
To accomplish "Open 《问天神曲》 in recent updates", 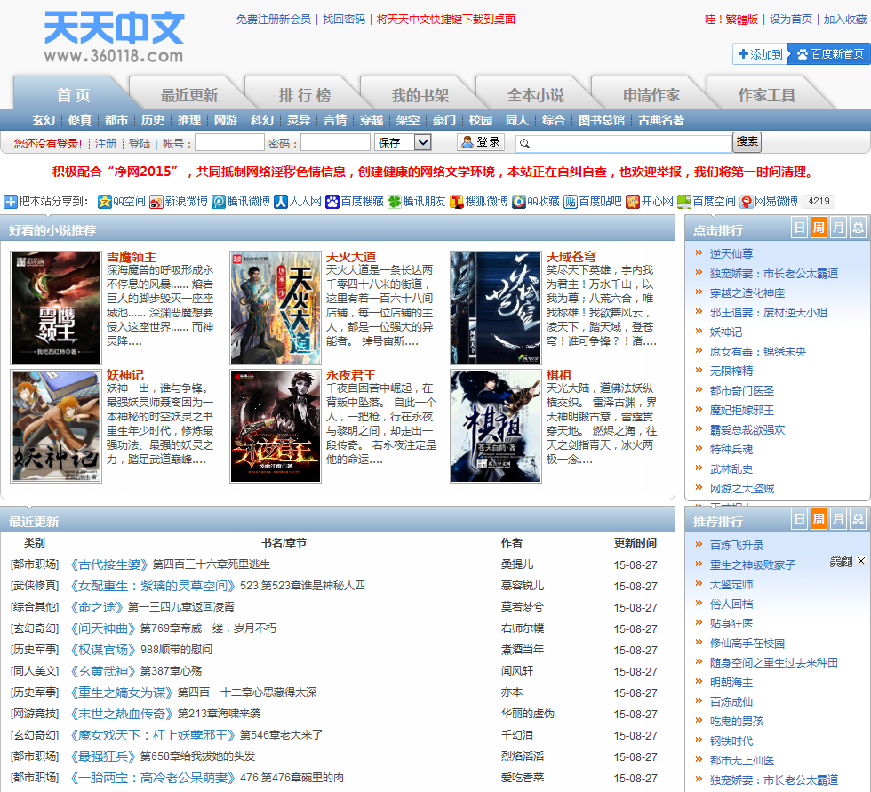I will (103, 628).
